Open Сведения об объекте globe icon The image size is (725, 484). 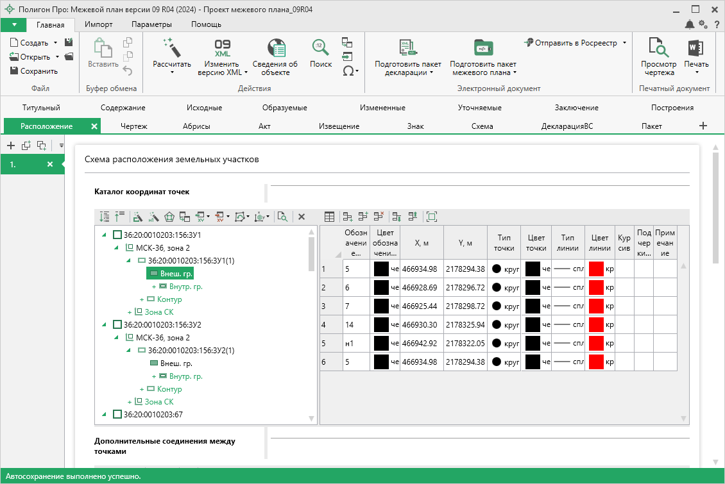point(275,48)
